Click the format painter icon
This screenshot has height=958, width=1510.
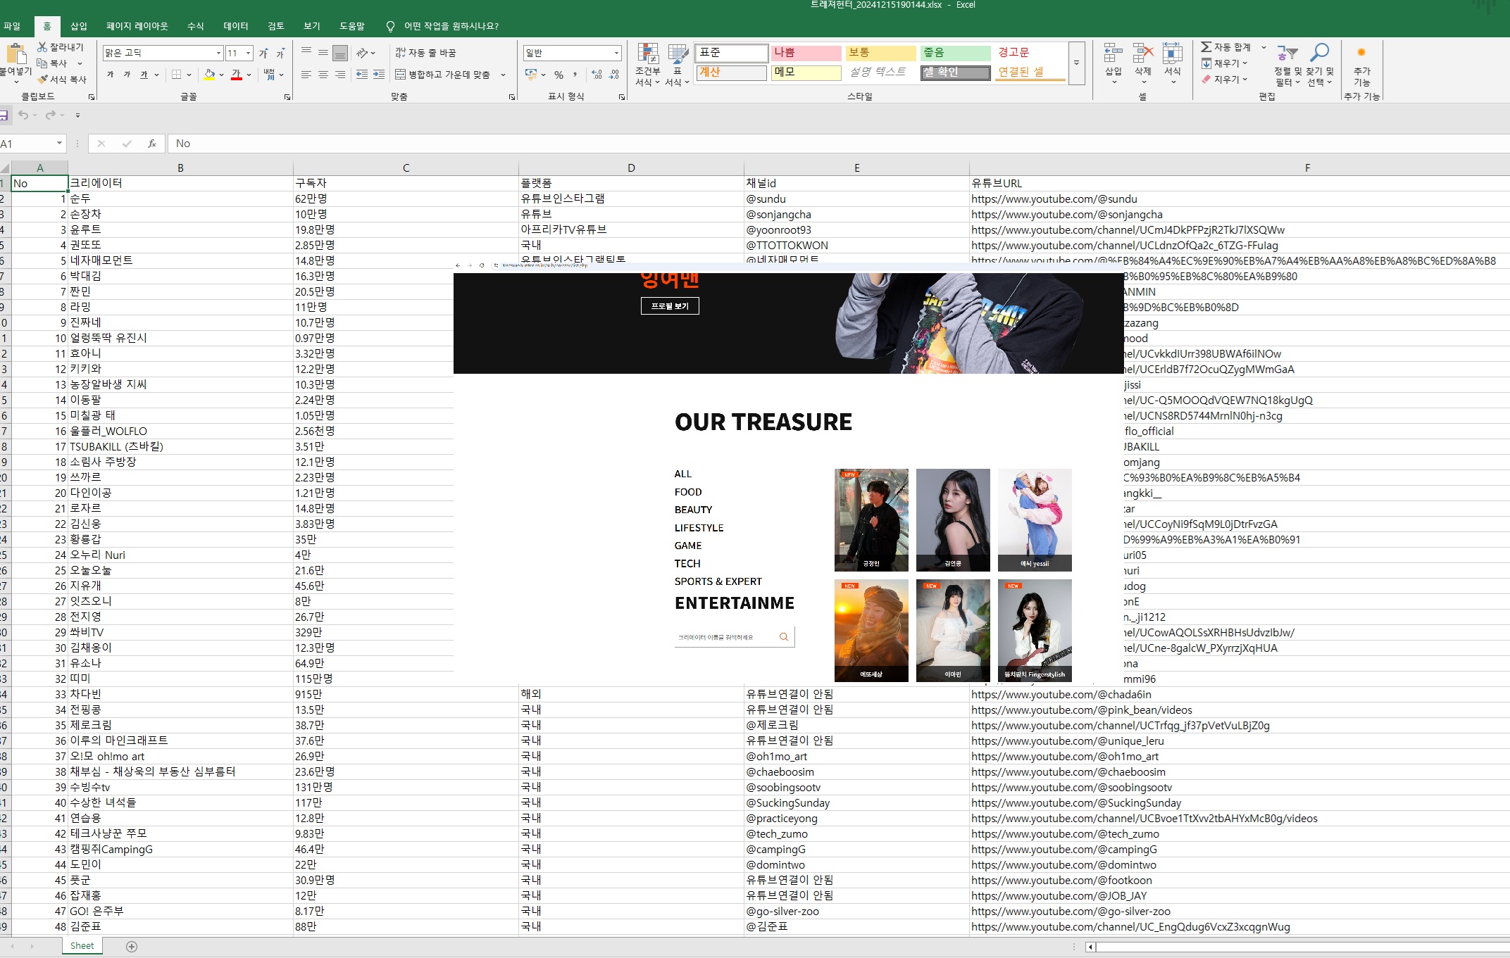pyautogui.click(x=43, y=80)
